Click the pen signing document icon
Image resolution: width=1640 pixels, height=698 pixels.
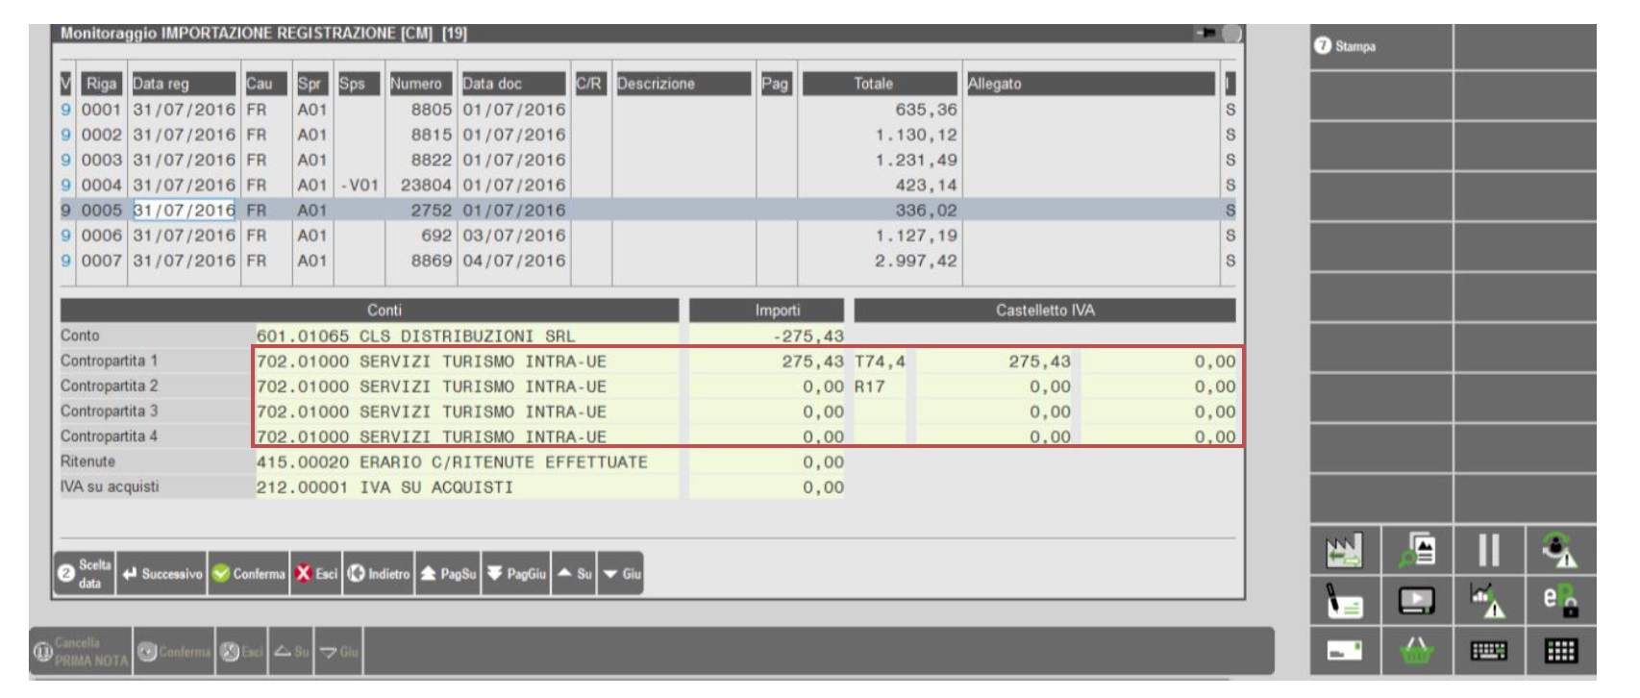click(1344, 601)
